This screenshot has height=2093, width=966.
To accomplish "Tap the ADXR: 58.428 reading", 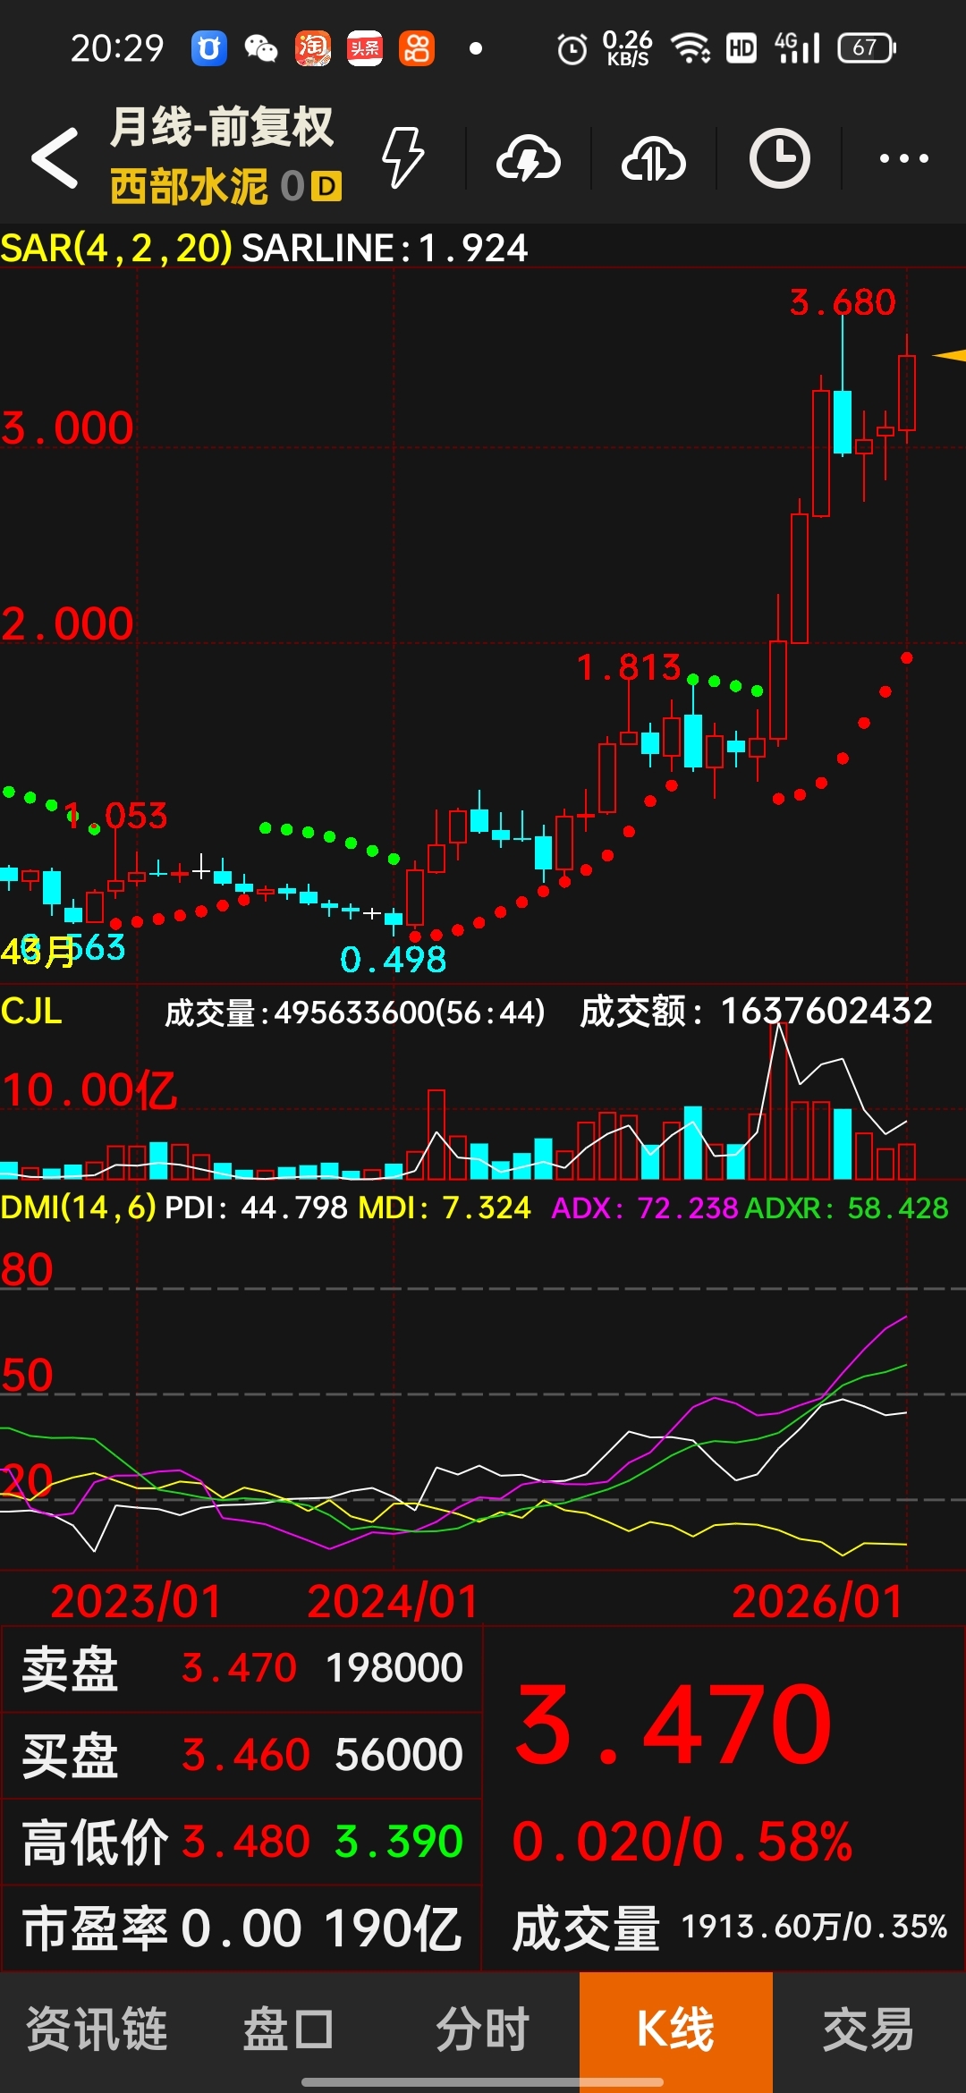I will [x=846, y=1208].
